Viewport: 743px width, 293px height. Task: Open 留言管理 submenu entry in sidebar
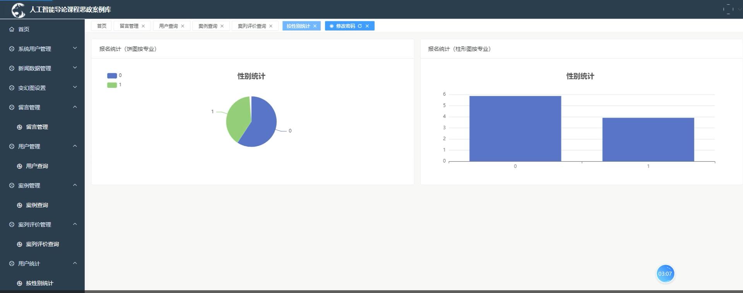pyautogui.click(x=42, y=127)
